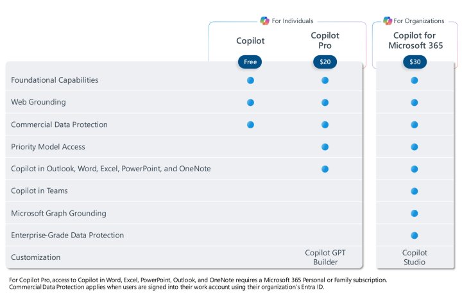Click the Customization row label
Viewport: 462px width, 308px height.
36,257
